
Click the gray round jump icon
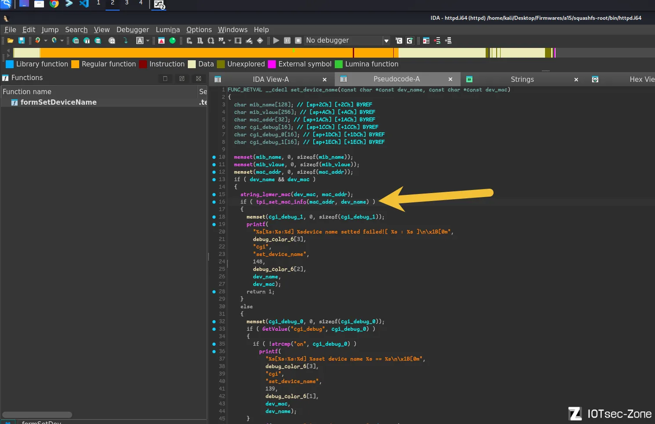(112, 40)
